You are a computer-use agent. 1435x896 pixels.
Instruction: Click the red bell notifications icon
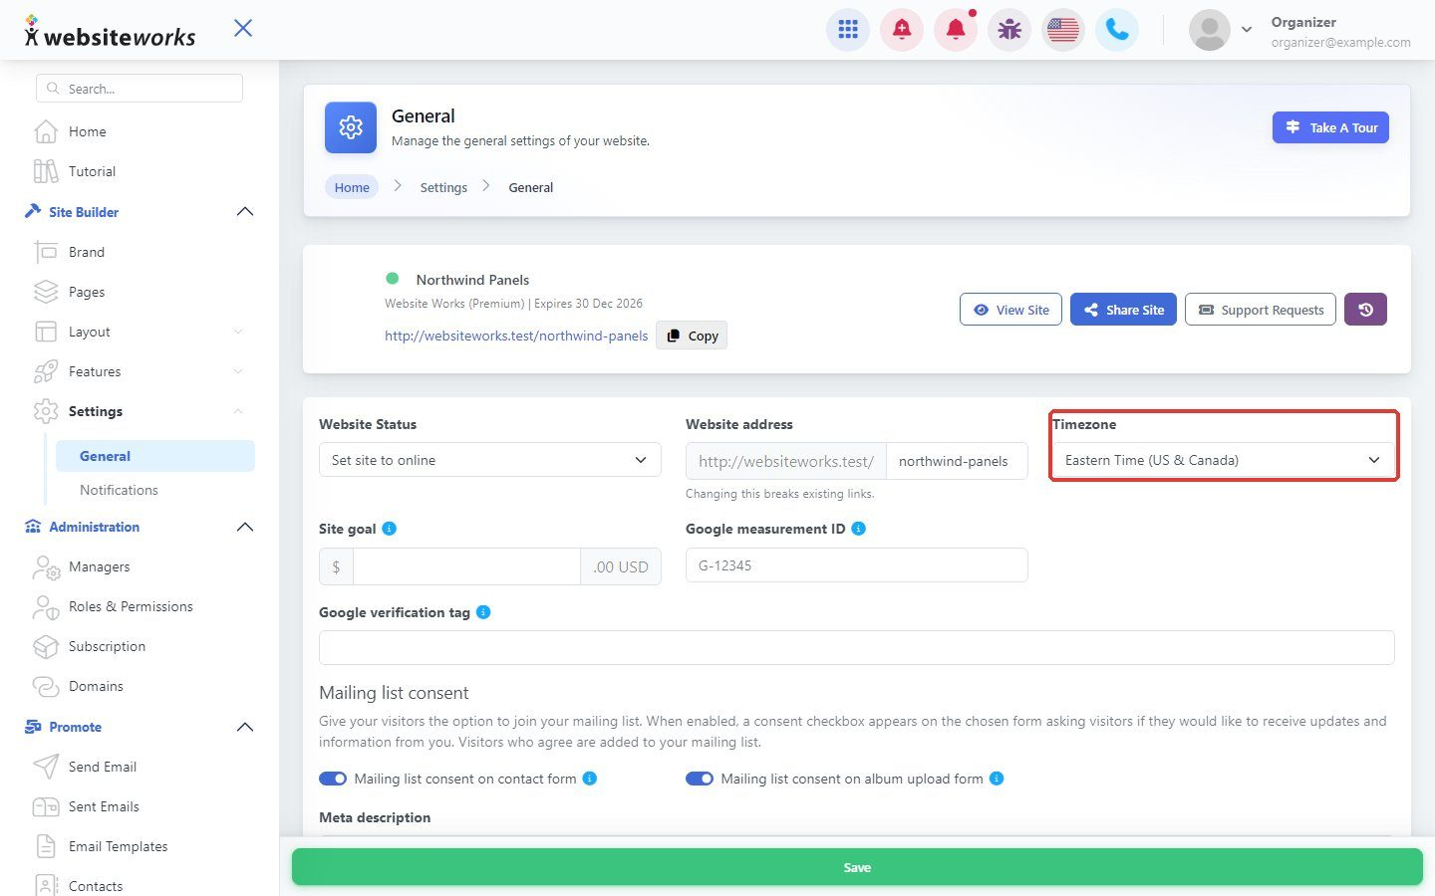[956, 30]
